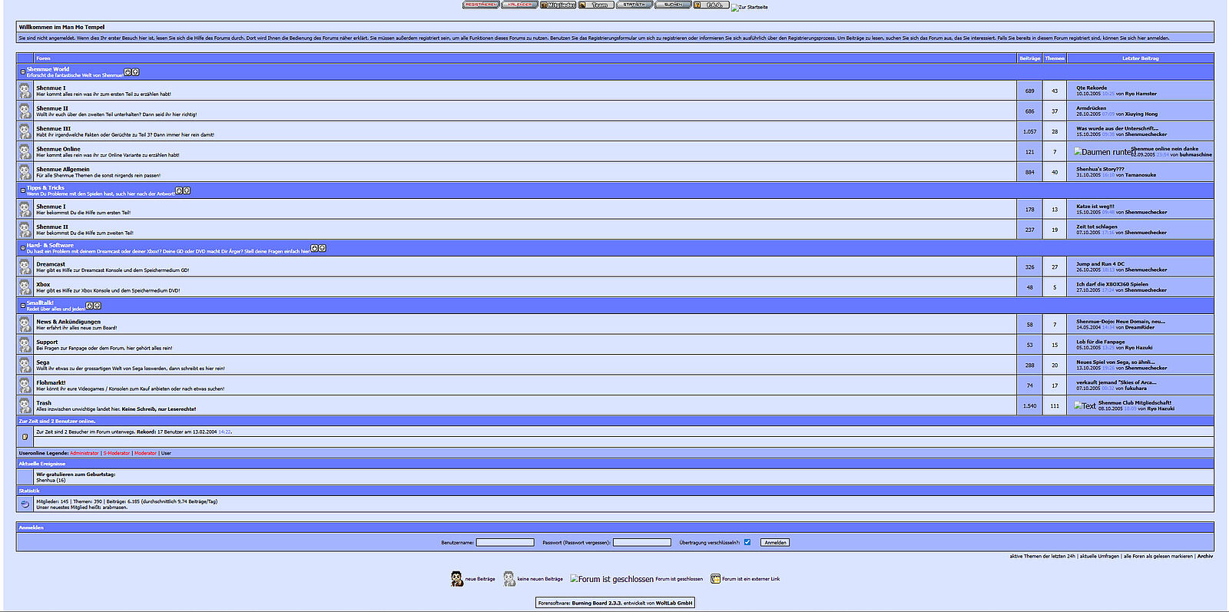Viewport: 1229px width, 612px height.
Task: Collapse the Hard- & Software category
Action: pyautogui.click(x=22, y=248)
